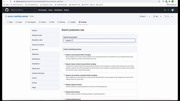Open Issues in top header
The height and width of the screenshot is (101, 180).
click(x=50, y=10)
